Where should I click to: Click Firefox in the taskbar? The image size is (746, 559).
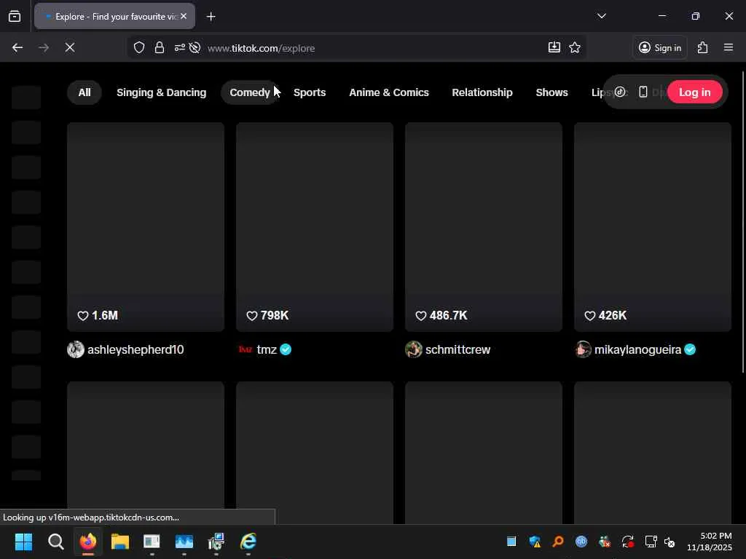(x=88, y=542)
